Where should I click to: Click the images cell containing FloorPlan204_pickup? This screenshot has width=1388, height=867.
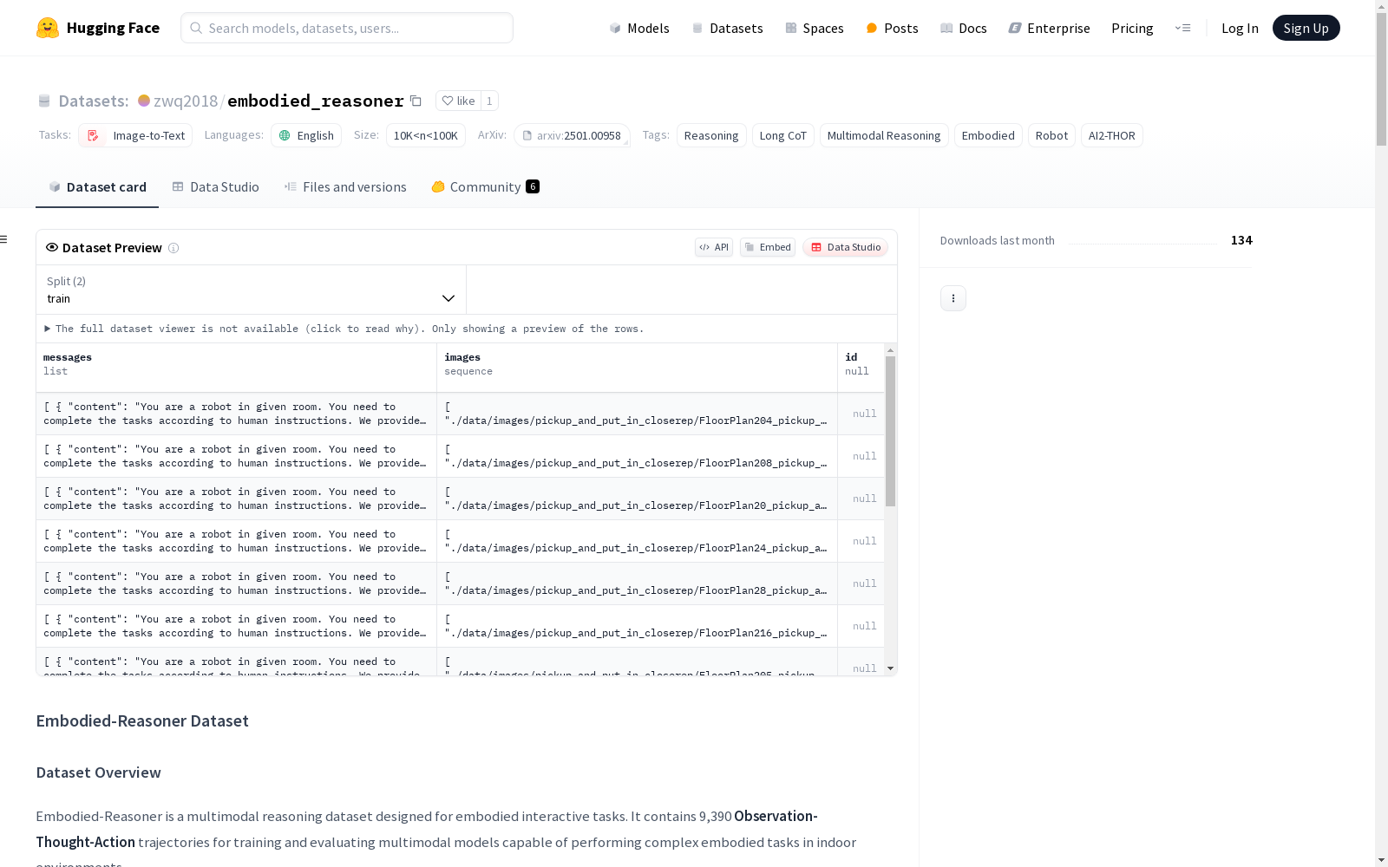pos(637,414)
